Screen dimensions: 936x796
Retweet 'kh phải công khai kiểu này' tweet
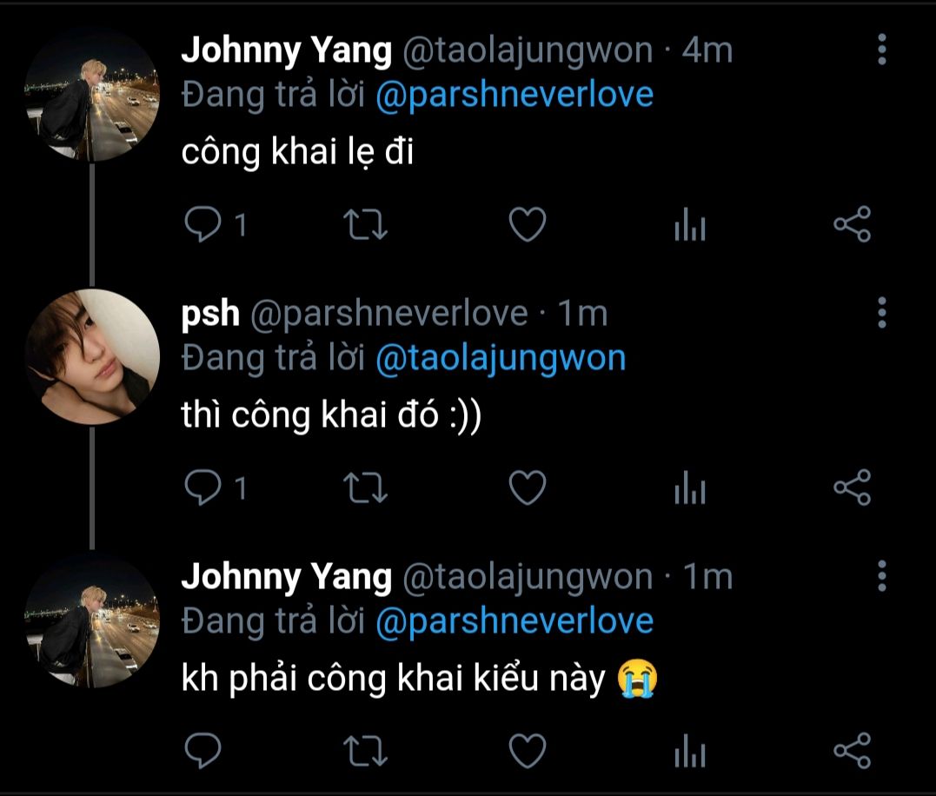click(x=365, y=750)
